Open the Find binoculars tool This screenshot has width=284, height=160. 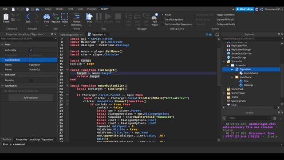tap(47, 17)
